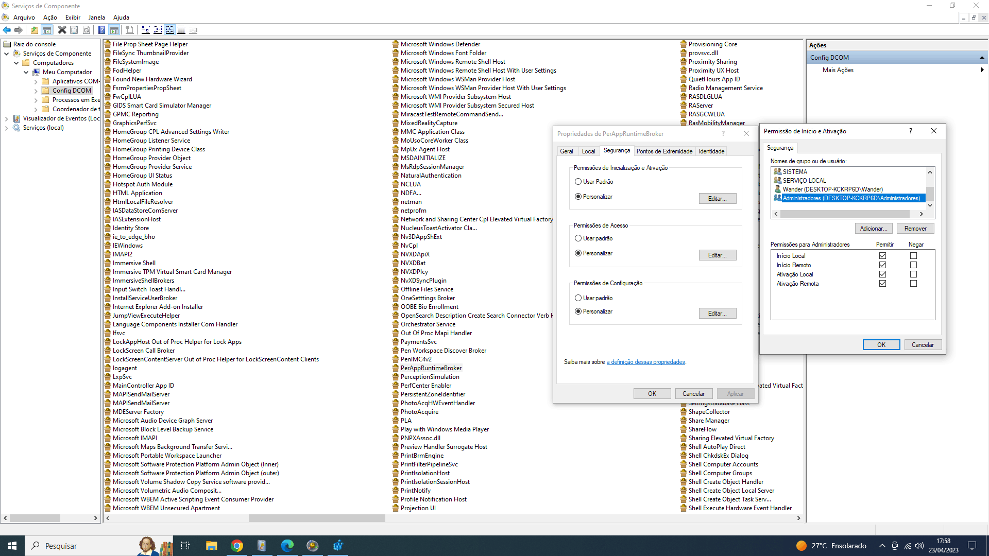The width and height of the screenshot is (989, 556).
Task: Click Identidade tab in Propriedades dialog
Action: 711,151
